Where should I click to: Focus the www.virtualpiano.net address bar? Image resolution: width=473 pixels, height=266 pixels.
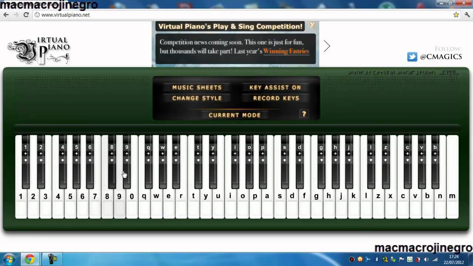[x=242, y=15]
